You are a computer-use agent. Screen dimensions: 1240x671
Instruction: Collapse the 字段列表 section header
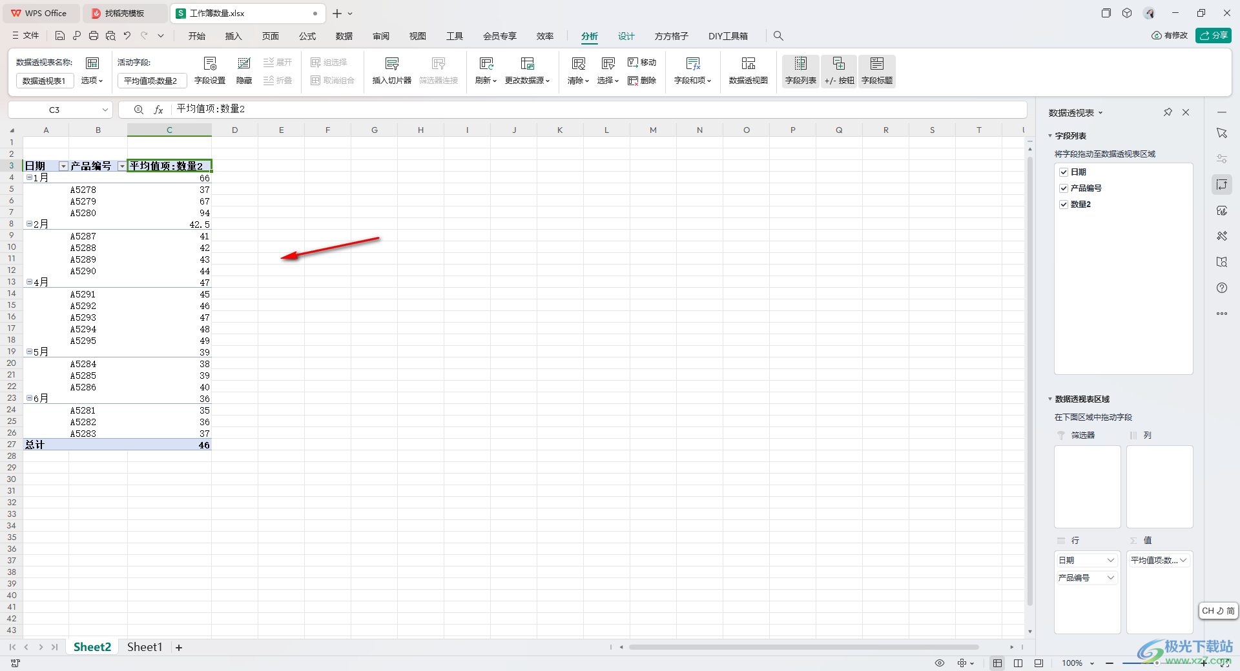pos(1068,136)
